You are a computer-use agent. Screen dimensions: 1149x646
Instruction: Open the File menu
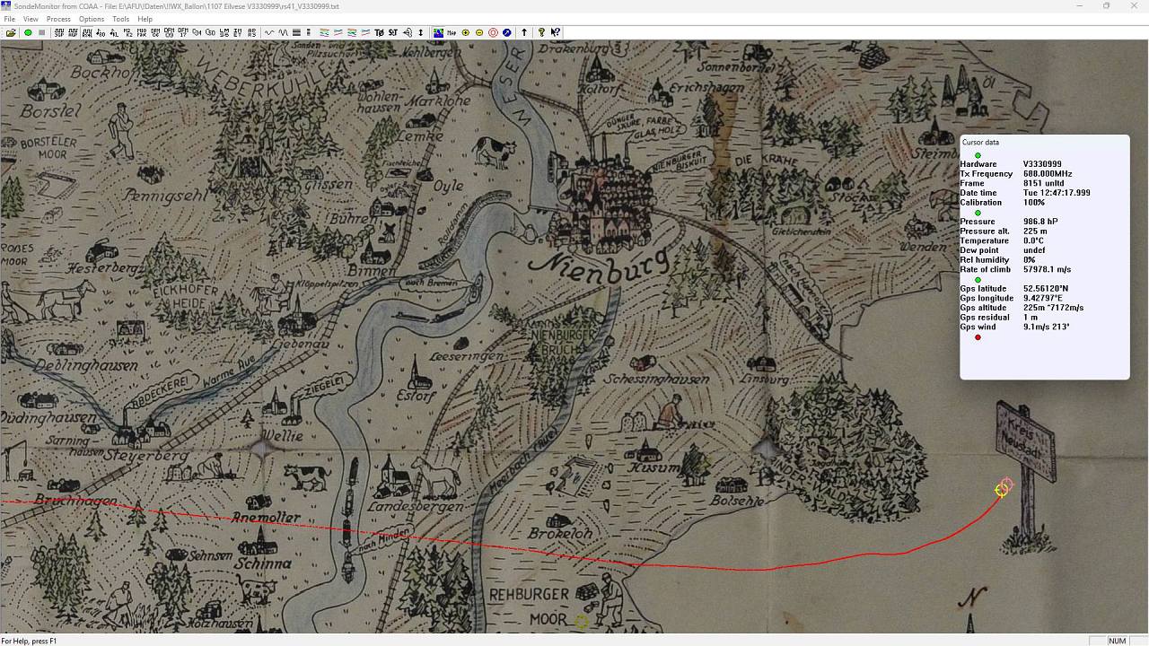[9, 19]
